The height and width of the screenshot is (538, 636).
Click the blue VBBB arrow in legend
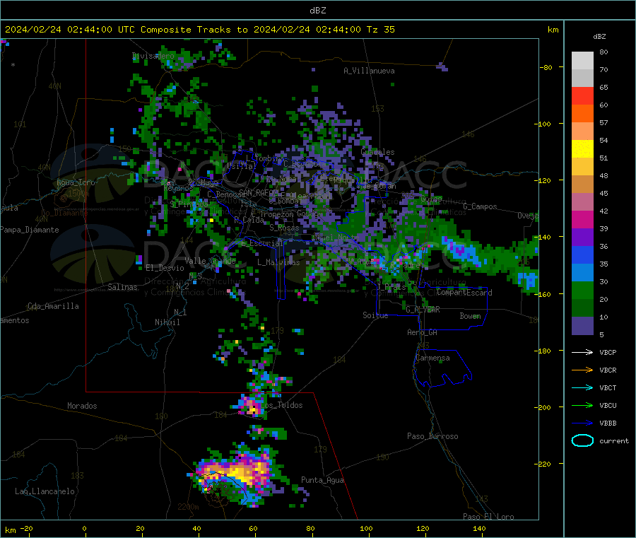[582, 423]
